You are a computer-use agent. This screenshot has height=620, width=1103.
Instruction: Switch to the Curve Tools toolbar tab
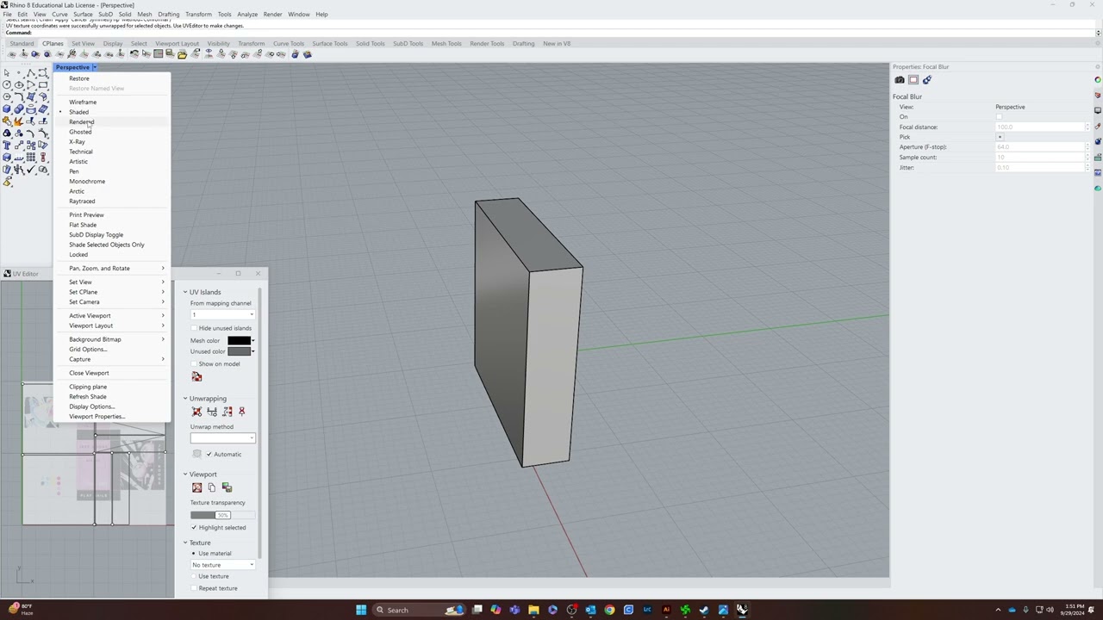(x=289, y=43)
